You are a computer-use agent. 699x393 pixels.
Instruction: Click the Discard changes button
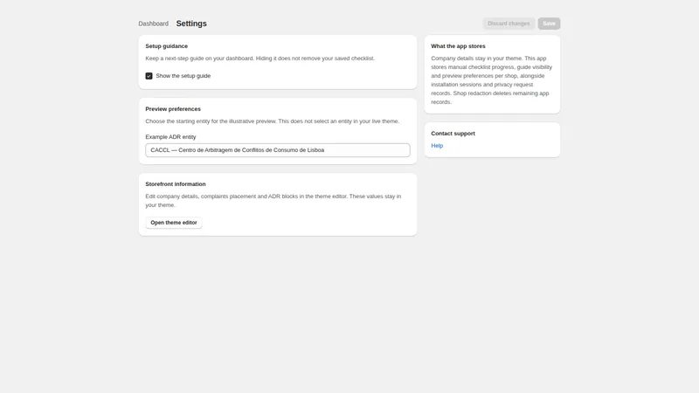tap(509, 24)
